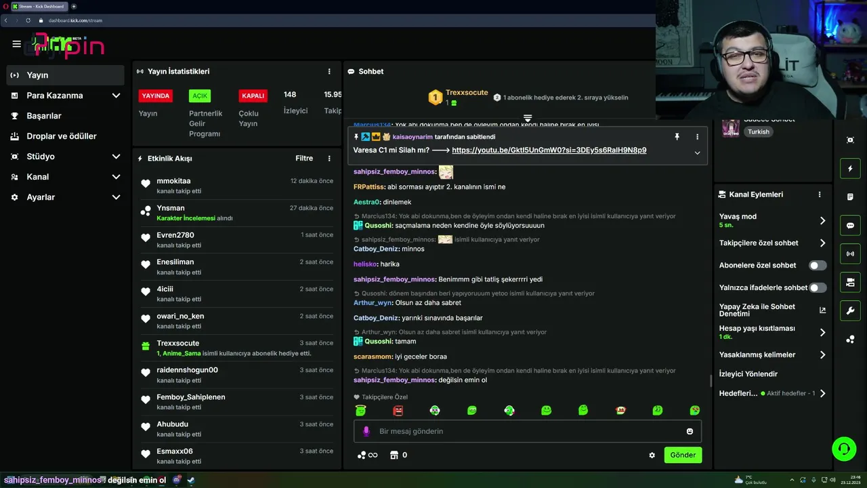Open Yavaş mod settings chevron

click(823, 220)
